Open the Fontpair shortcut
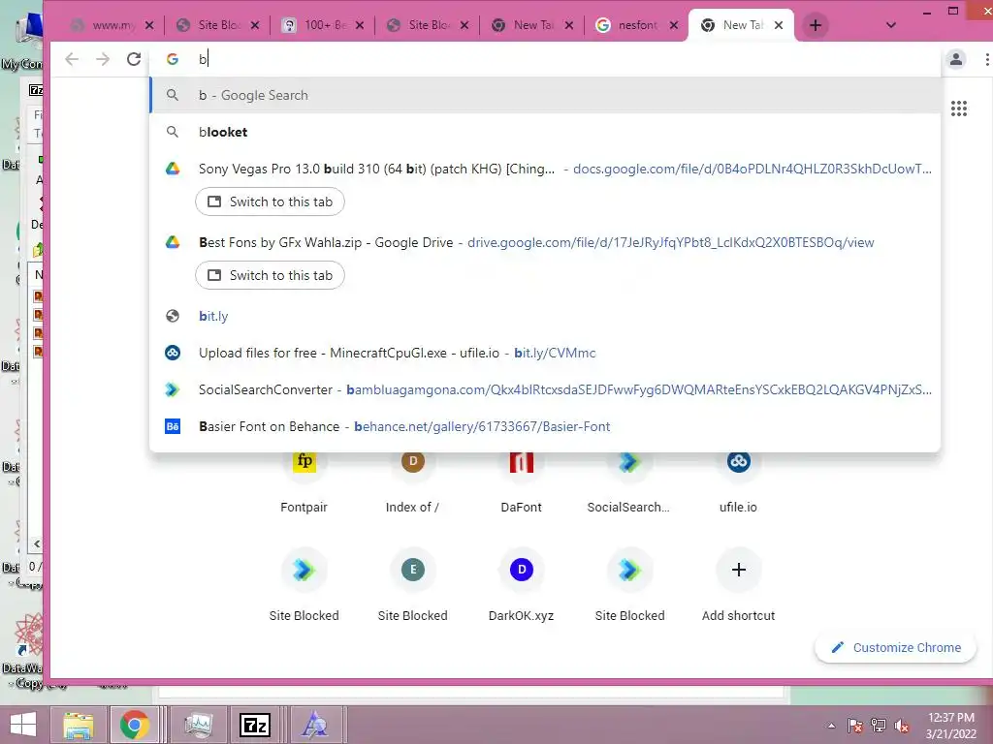Screen dimensions: 993x744 (x=304, y=480)
